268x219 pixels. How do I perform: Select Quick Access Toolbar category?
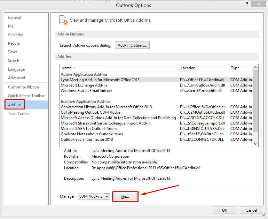click(26, 96)
